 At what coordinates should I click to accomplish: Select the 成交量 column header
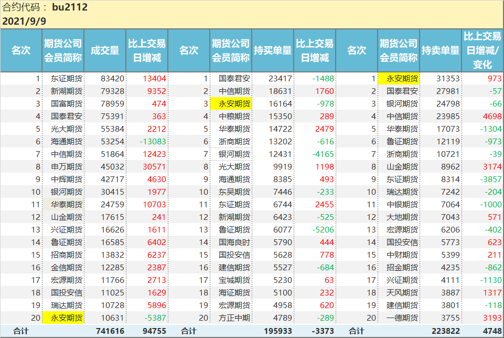pyautogui.click(x=105, y=50)
